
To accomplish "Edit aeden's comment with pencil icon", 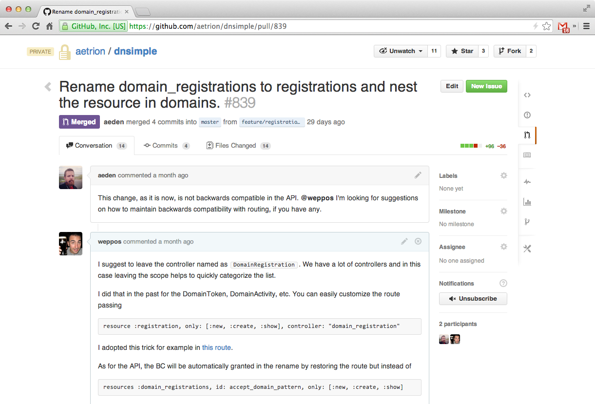I will [x=418, y=175].
